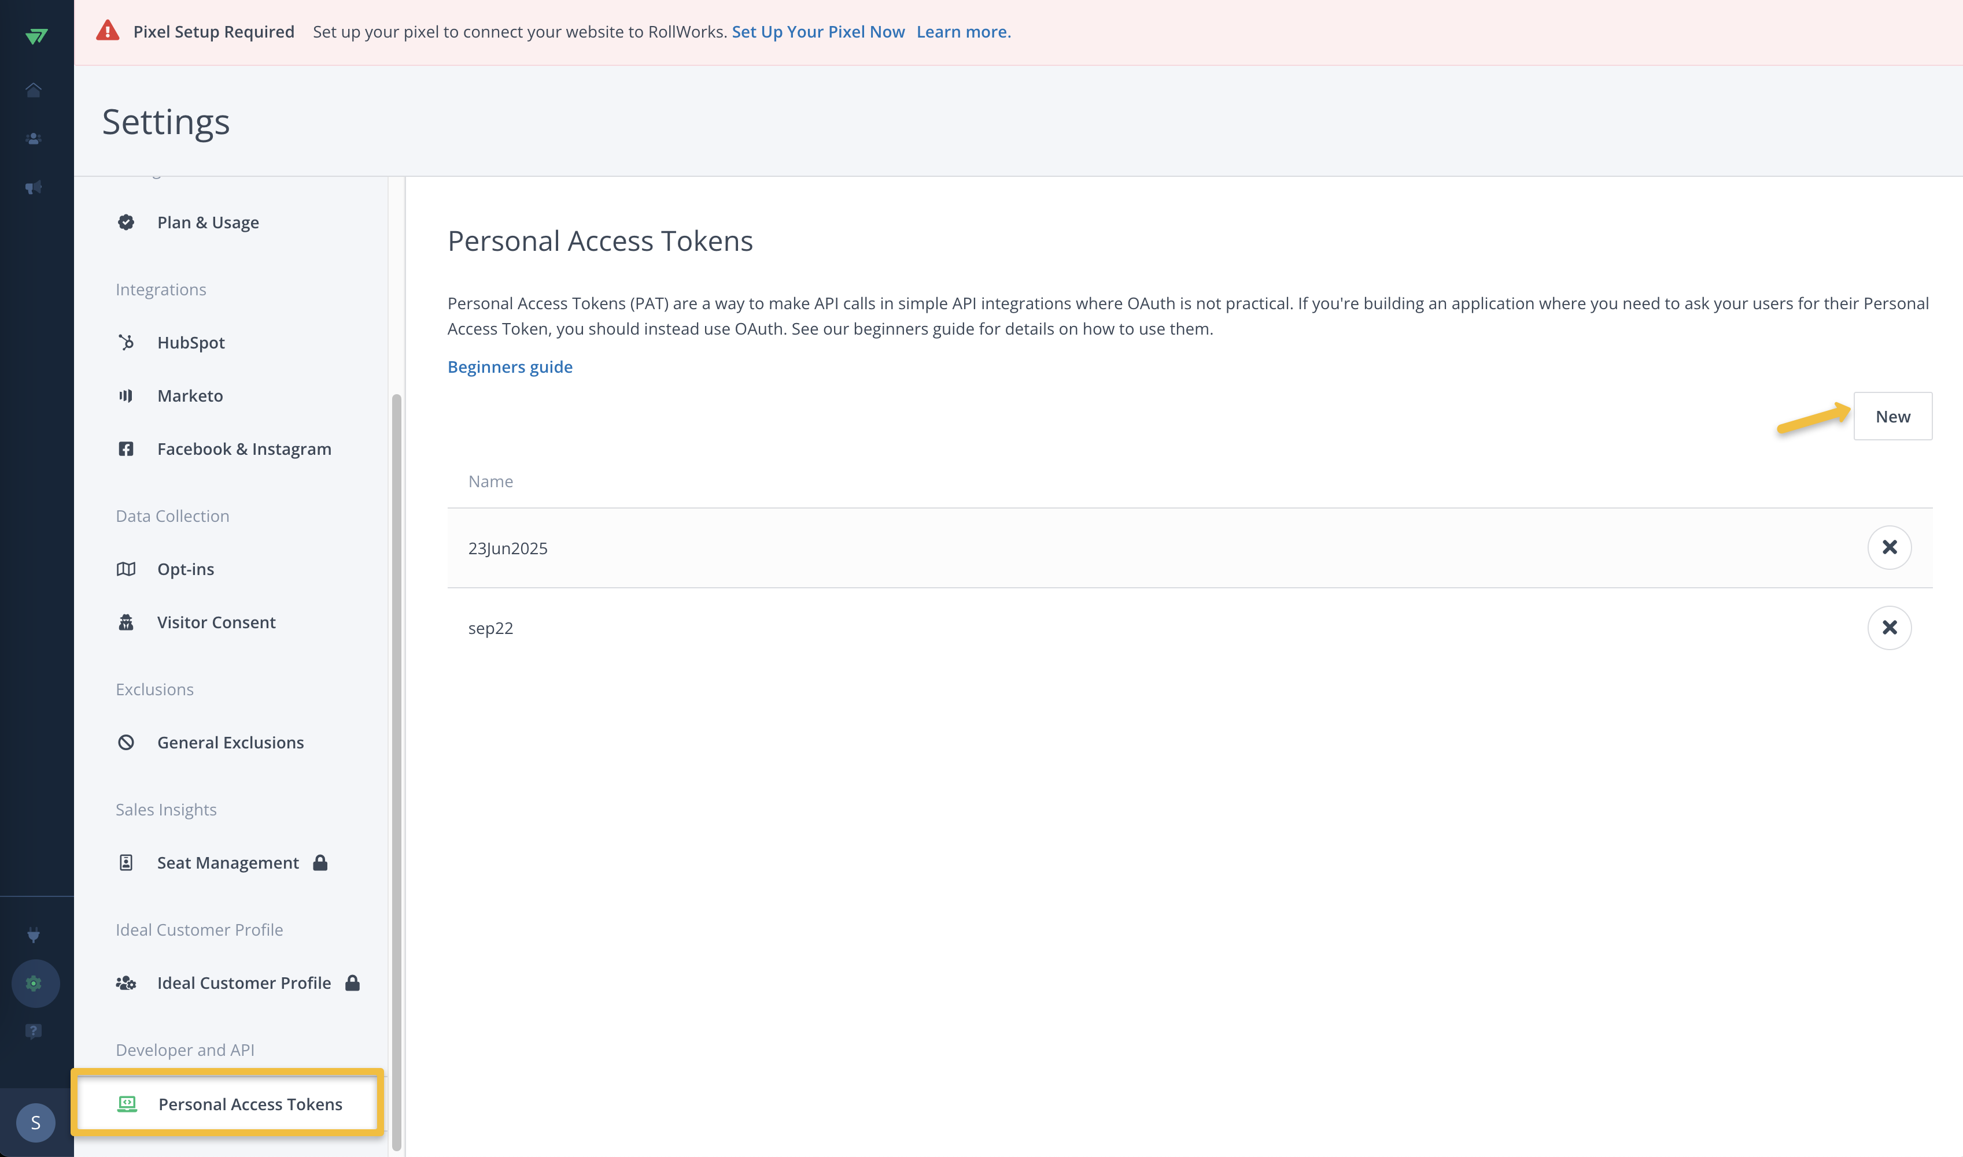The image size is (1963, 1157).
Task: Click the settings sidebar scrollbar
Action: [x=396, y=772]
